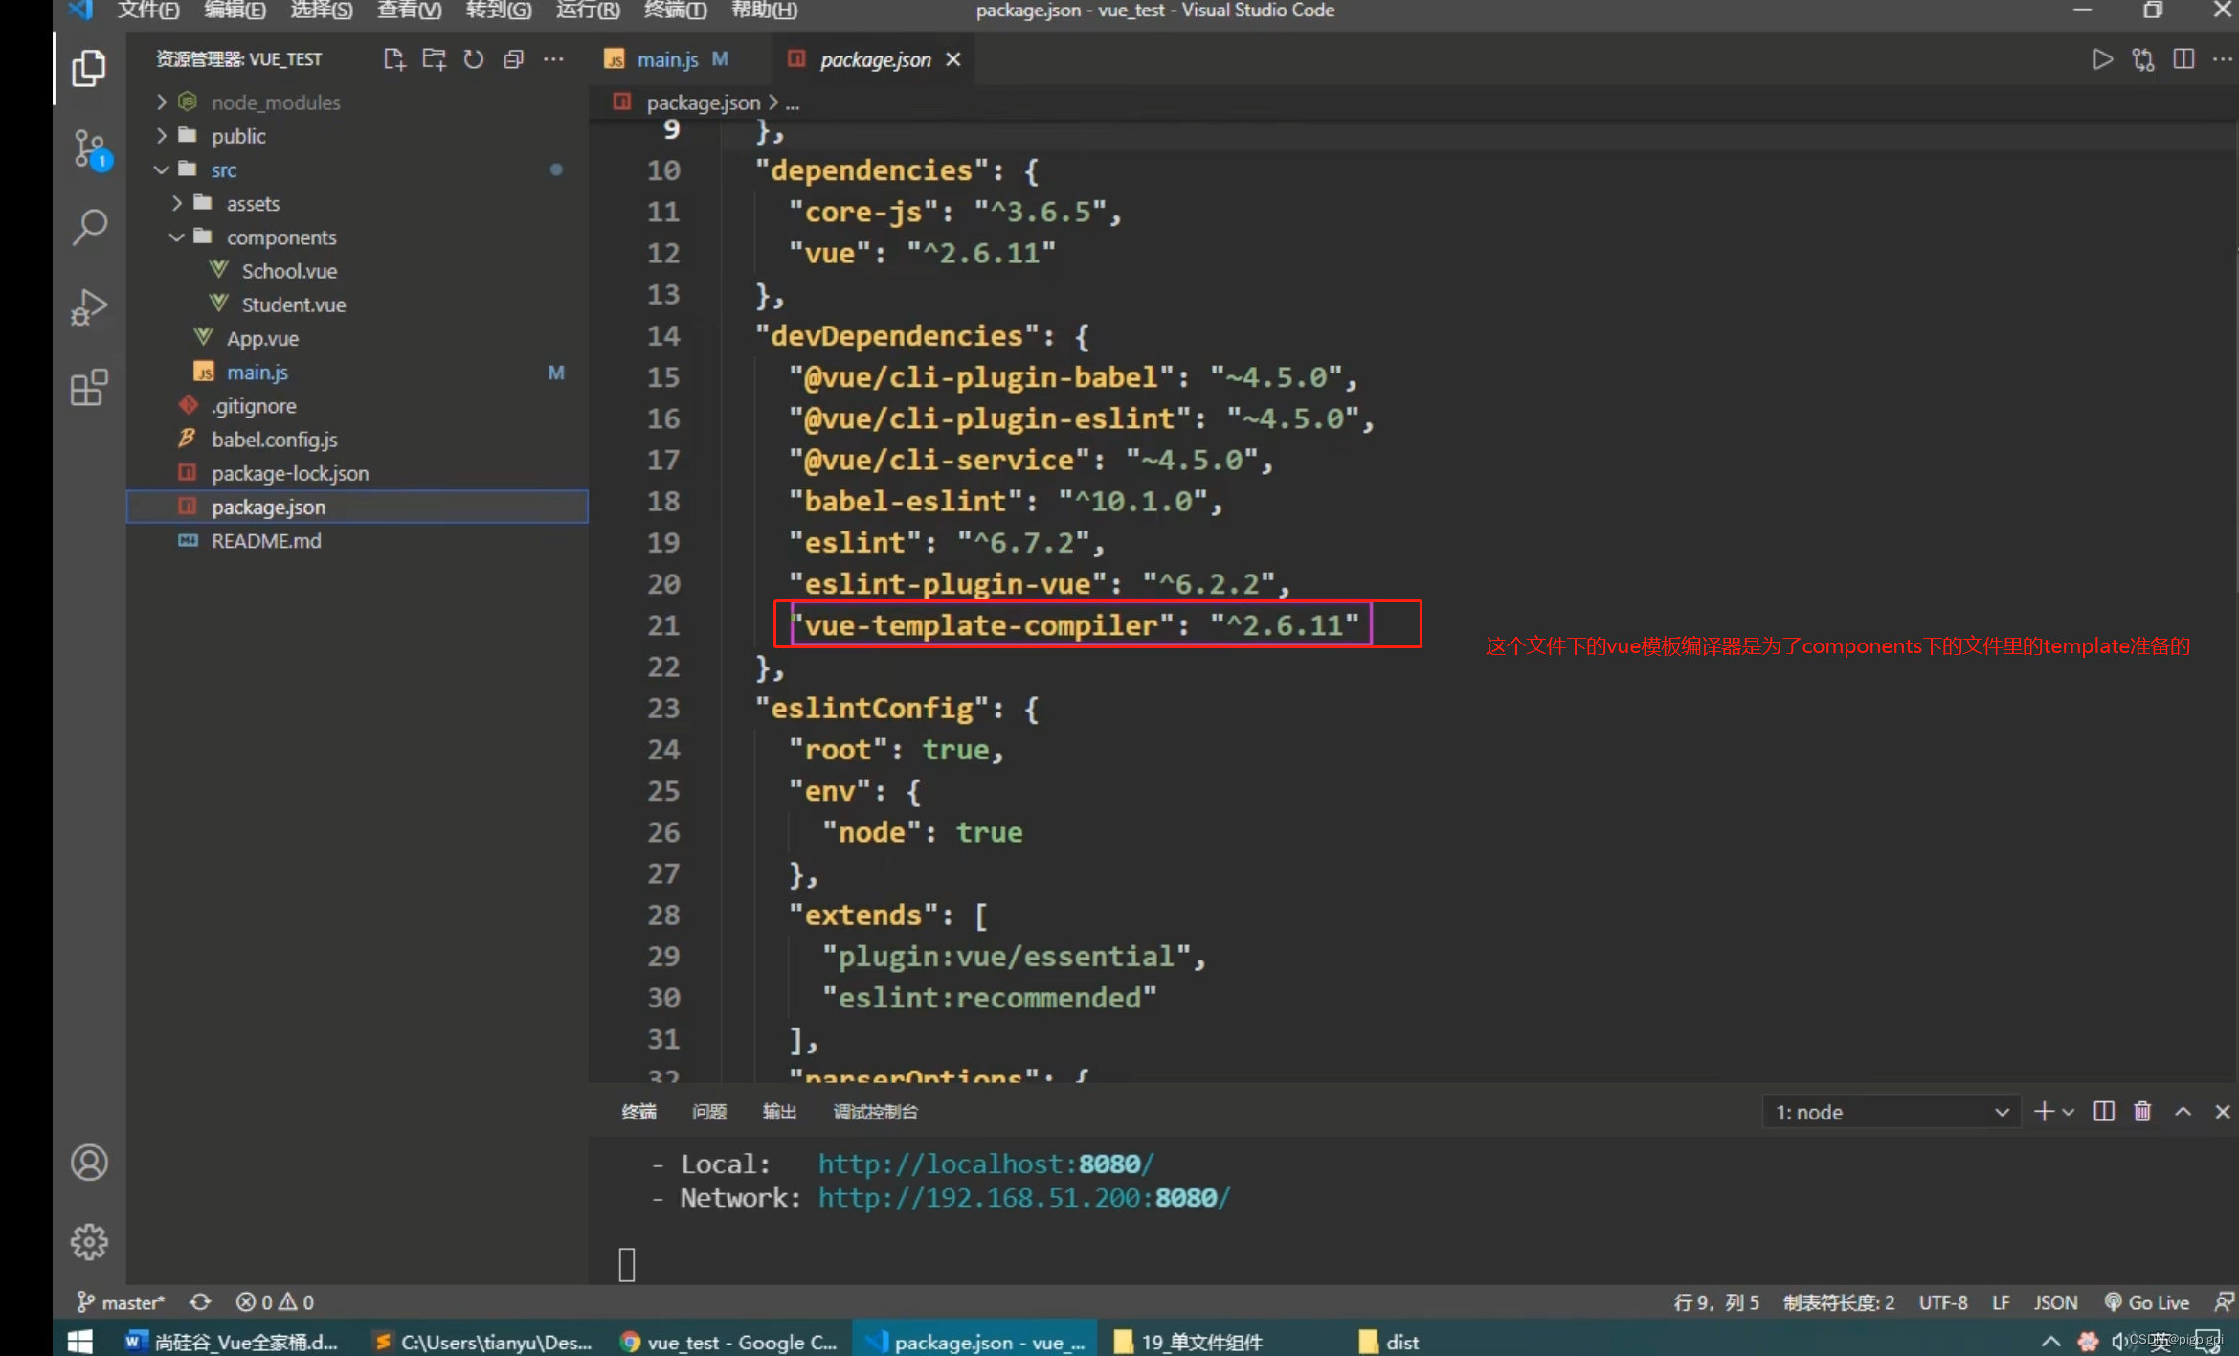The height and width of the screenshot is (1356, 2239).
Task: Open the Search view
Action: click(89, 228)
